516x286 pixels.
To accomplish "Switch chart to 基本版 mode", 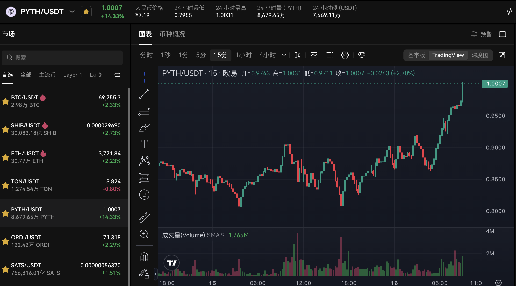I will [416, 55].
